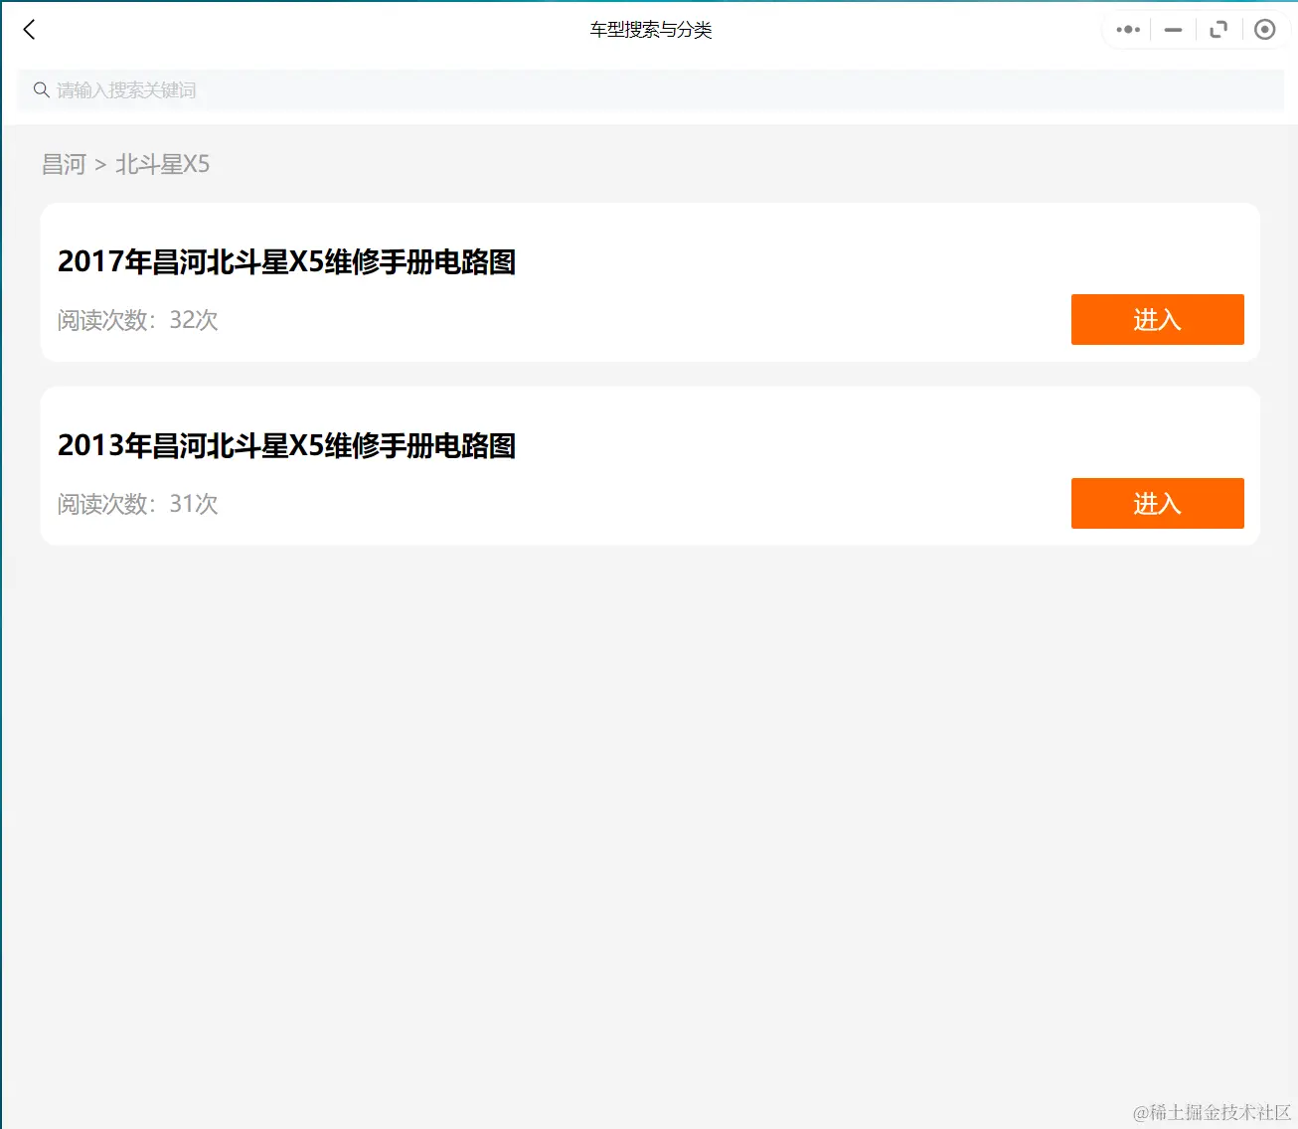Click the 进入 button for the 2013 manual
The height and width of the screenshot is (1129, 1298).
tap(1157, 503)
